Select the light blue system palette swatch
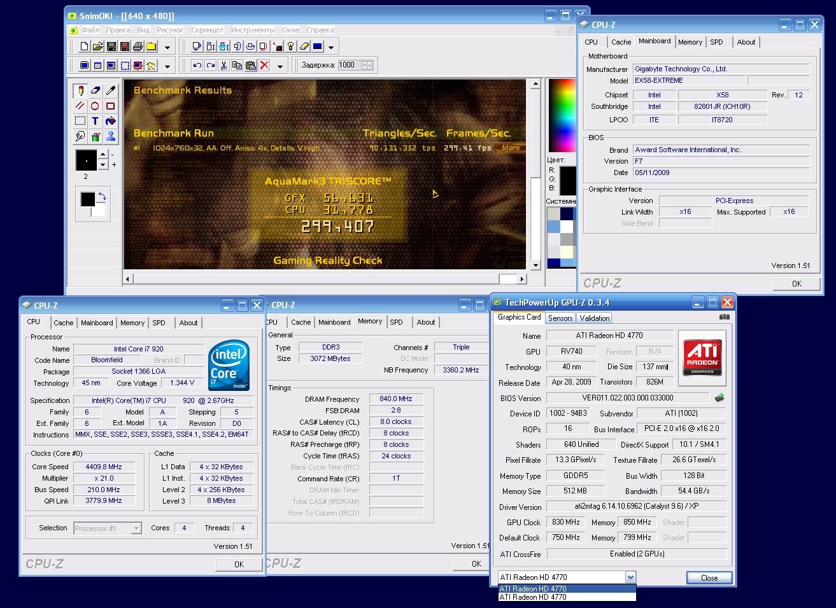The height and width of the screenshot is (608, 836). (553, 226)
